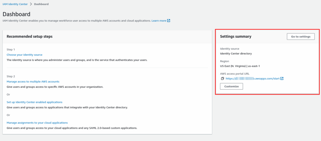Open the awsapps.com/start portal link
321x141 pixels.
(x=252, y=78)
